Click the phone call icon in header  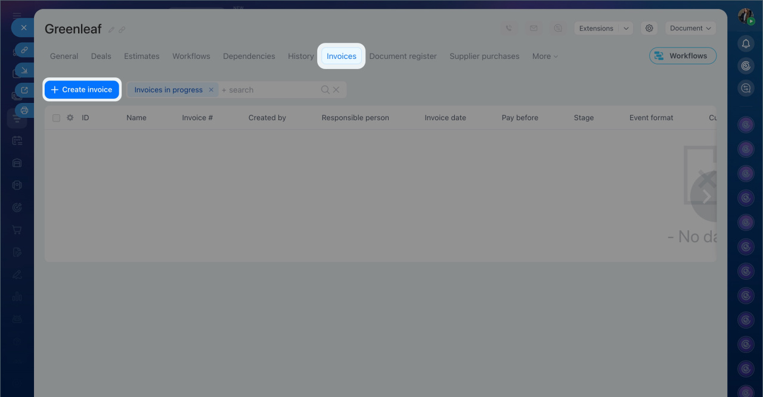click(508, 28)
